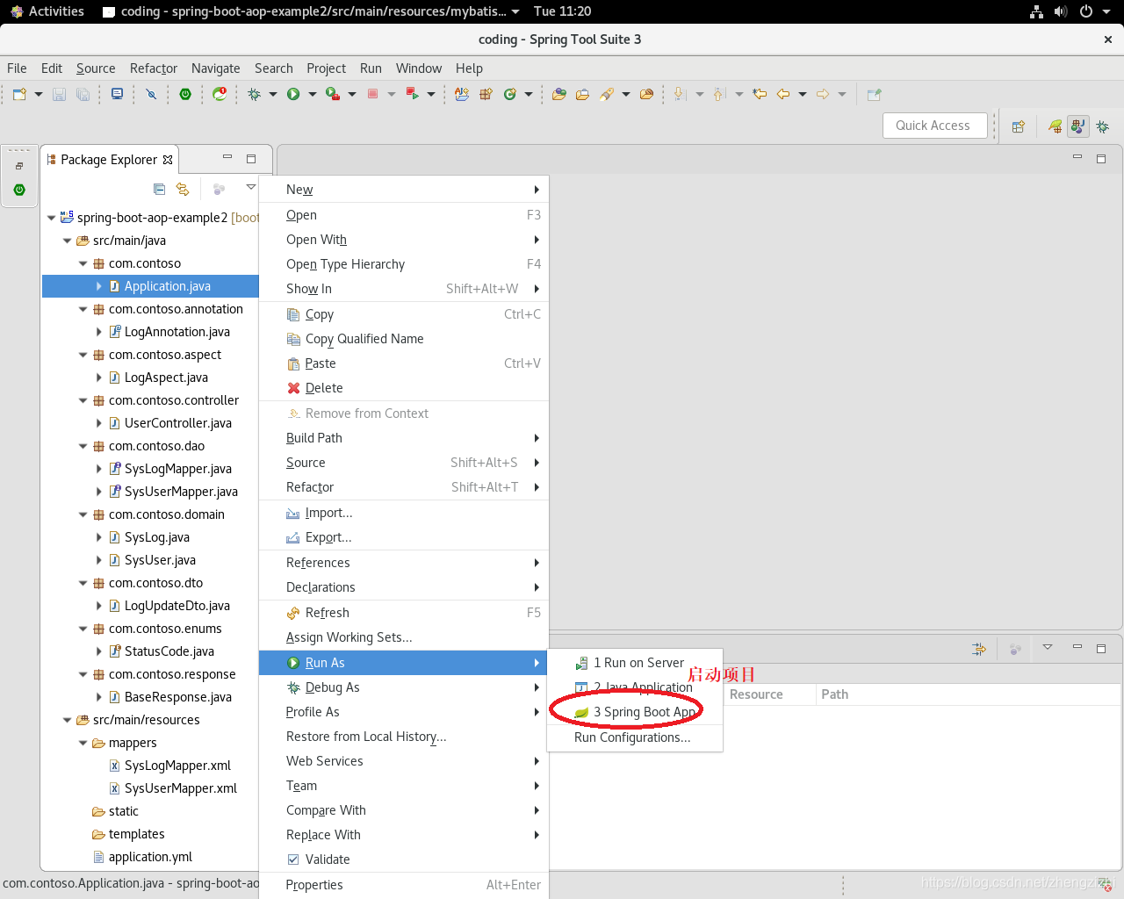Click Run Configurations... in the submenu
Viewport: 1124px width, 899px height.
635,737
